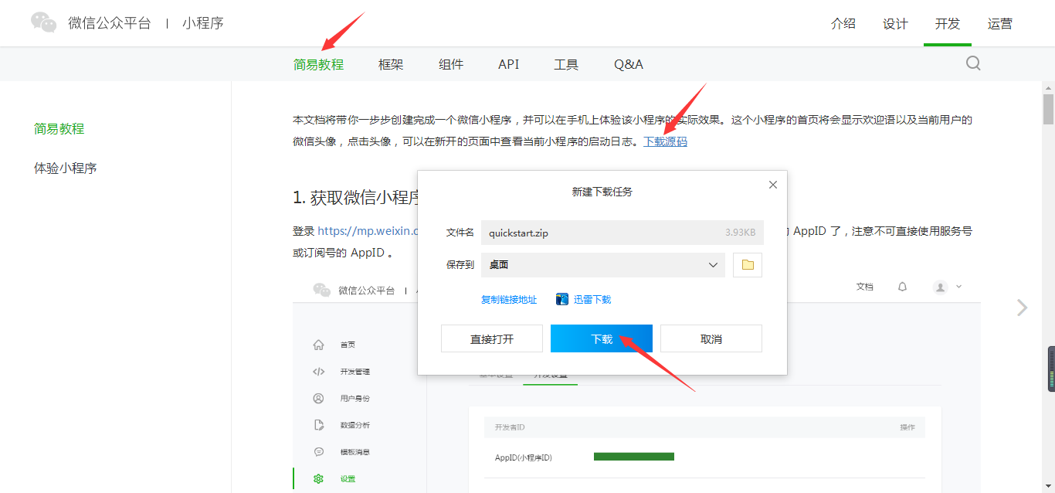Switch to the 设计 top tab
Viewport: 1055px width, 493px height.
coord(895,23)
